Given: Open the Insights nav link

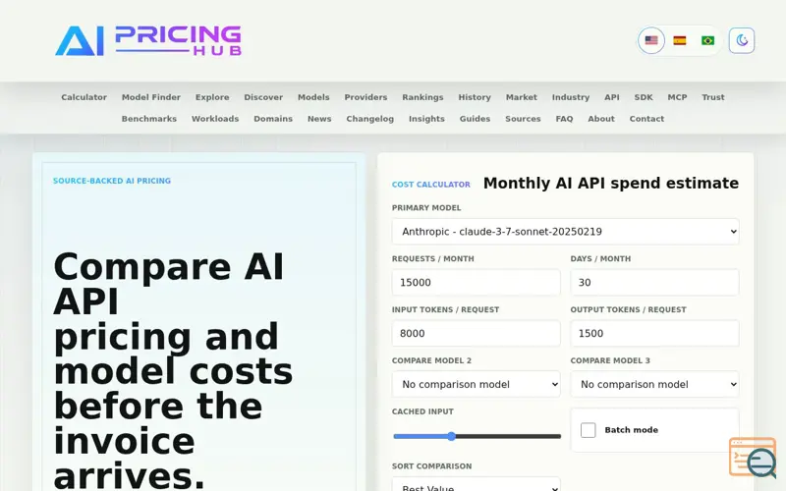Looking at the screenshot, I should pyautogui.click(x=426, y=119).
